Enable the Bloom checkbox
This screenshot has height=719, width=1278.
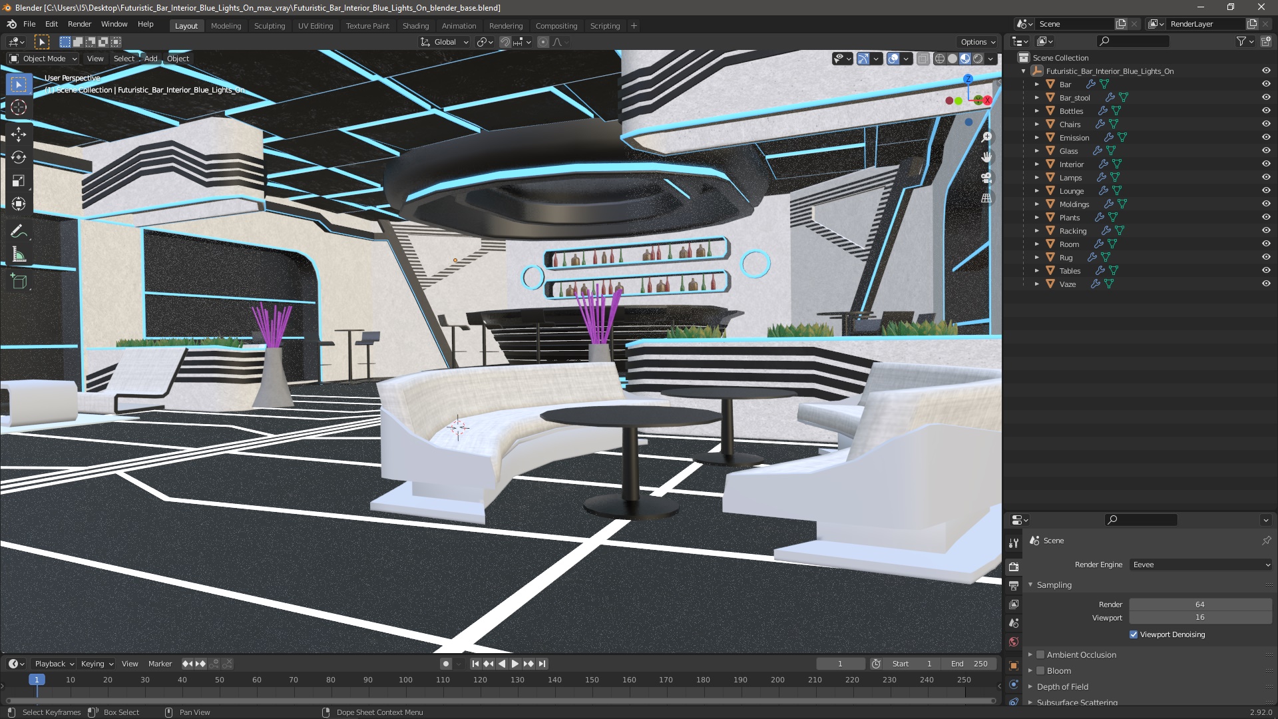1040,671
